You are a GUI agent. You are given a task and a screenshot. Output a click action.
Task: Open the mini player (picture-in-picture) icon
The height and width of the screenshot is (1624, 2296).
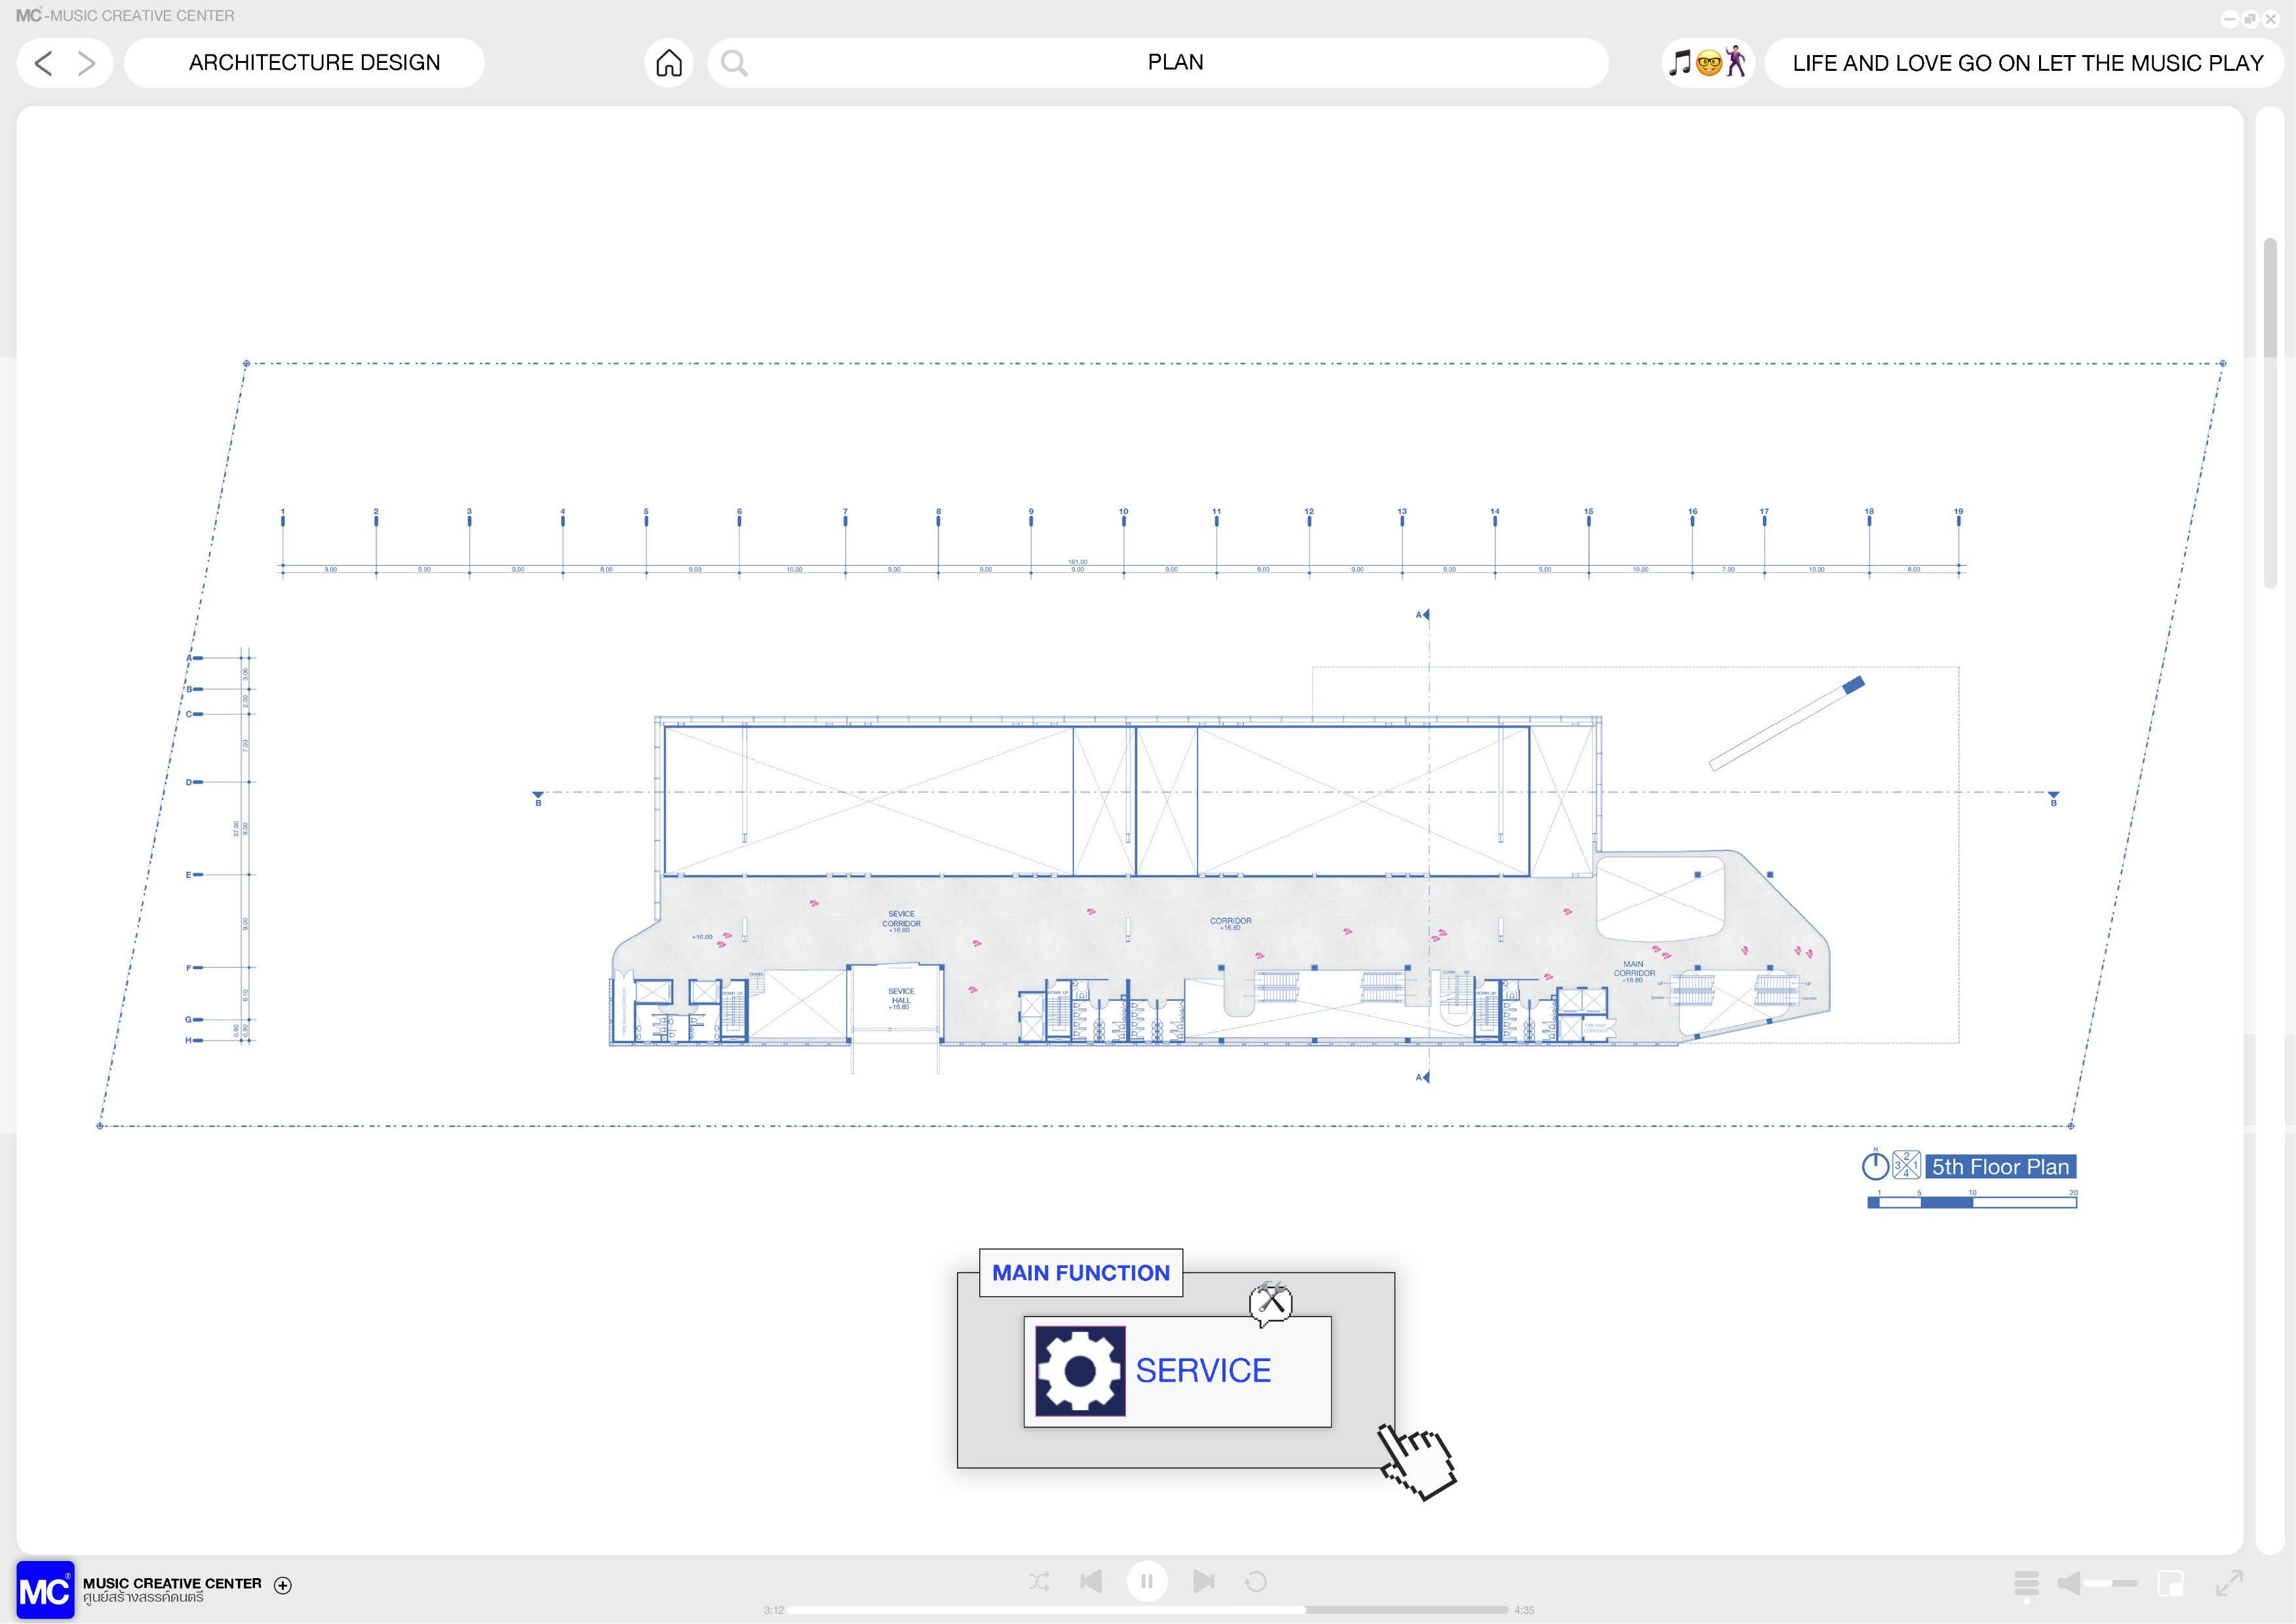(2170, 1583)
